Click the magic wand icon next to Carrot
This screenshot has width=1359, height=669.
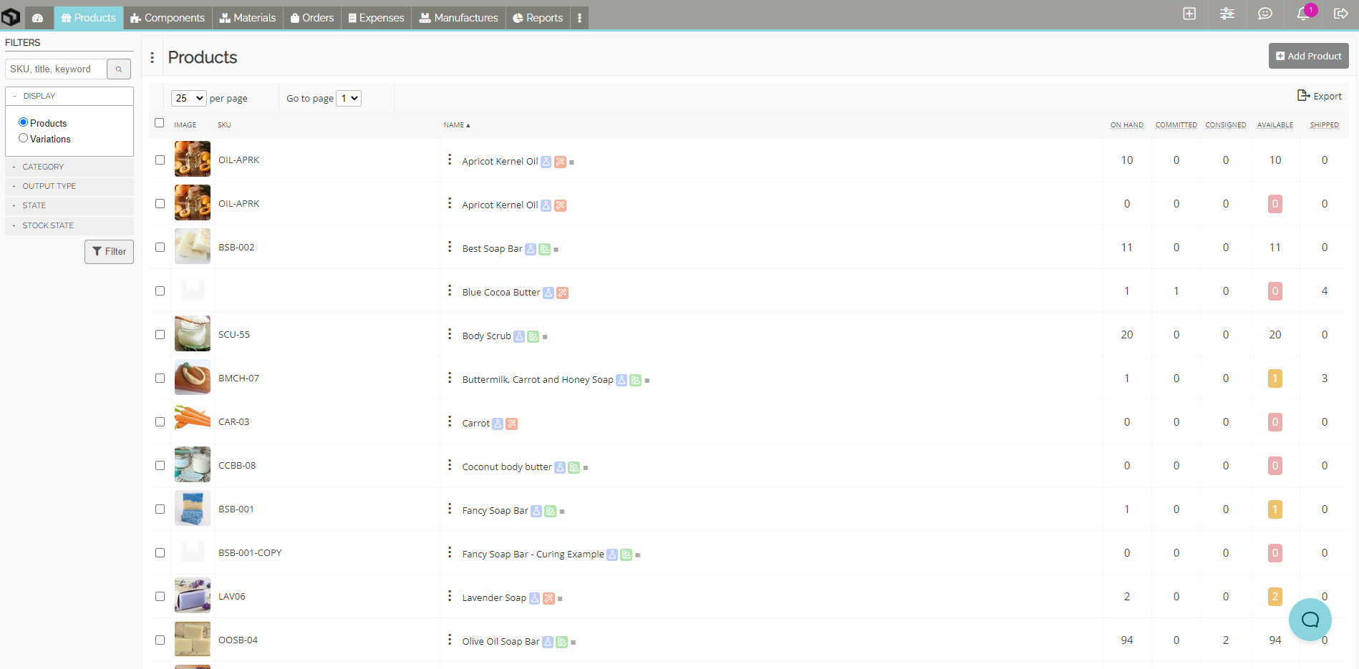click(x=511, y=424)
